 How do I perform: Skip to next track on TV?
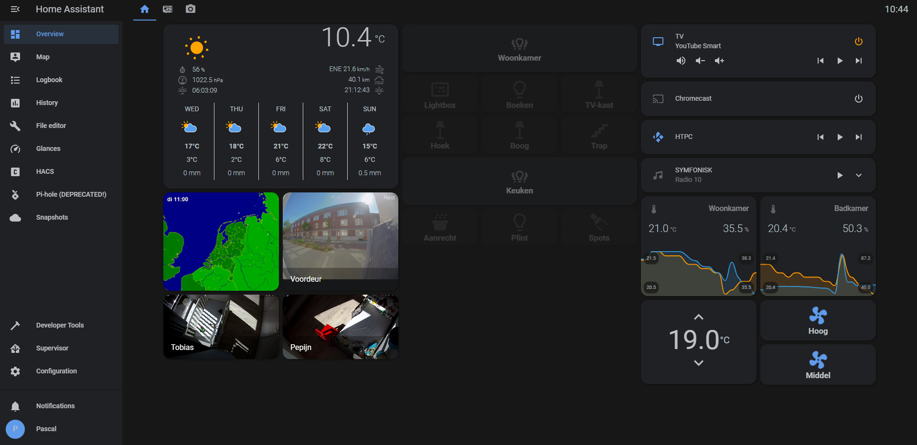click(859, 61)
